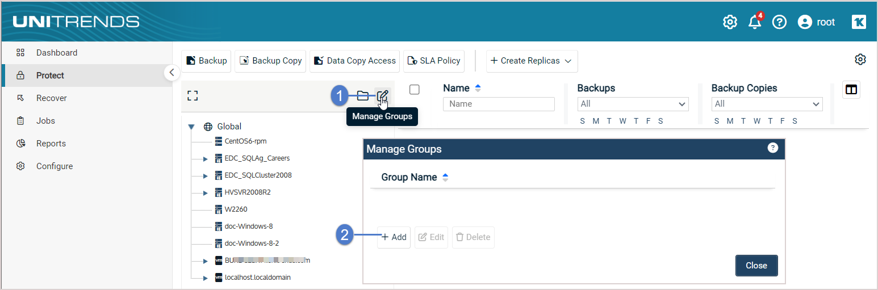Screen dimensions: 878x290
Task: Click HVSVR2008R2 server icon in tree
Action: [219, 192]
